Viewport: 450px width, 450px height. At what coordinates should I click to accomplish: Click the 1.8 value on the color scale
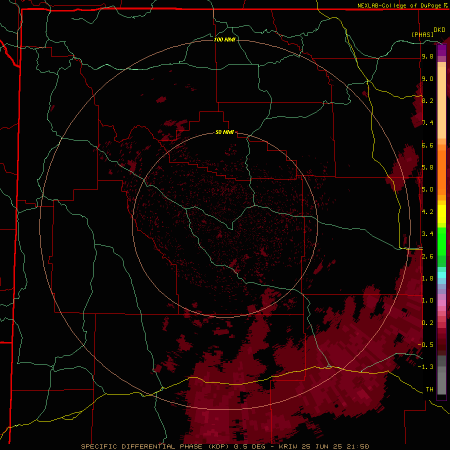coord(427,278)
